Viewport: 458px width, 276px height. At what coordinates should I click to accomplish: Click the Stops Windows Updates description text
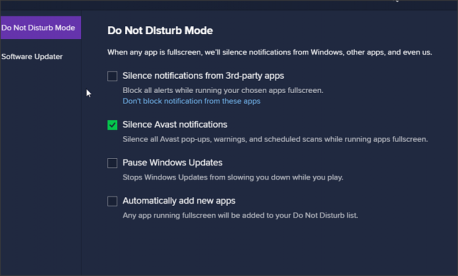pos(233,177)
